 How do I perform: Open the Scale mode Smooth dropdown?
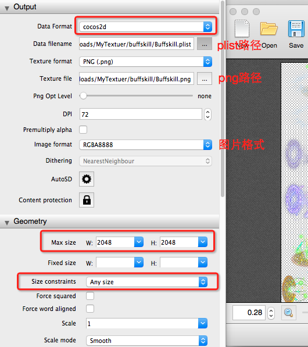click(x=146, y=341)
